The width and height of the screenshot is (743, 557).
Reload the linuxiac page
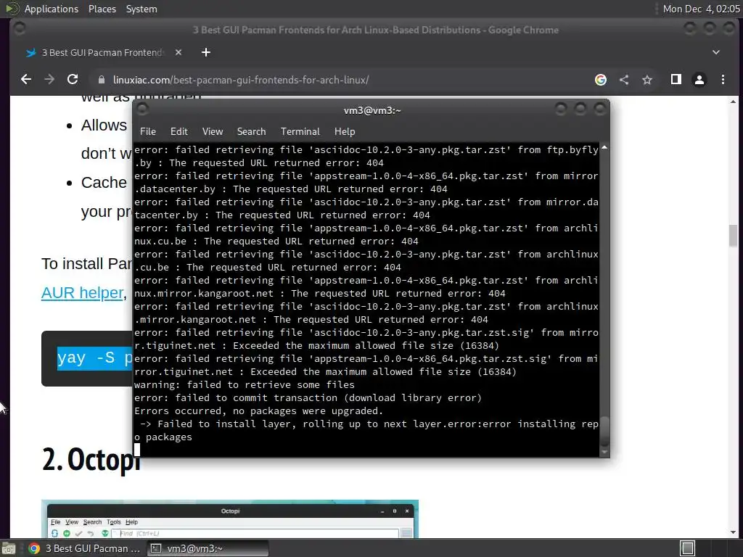(73, 80)
